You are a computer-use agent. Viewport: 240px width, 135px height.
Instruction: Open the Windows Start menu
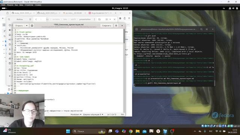(x=68, y=131)
